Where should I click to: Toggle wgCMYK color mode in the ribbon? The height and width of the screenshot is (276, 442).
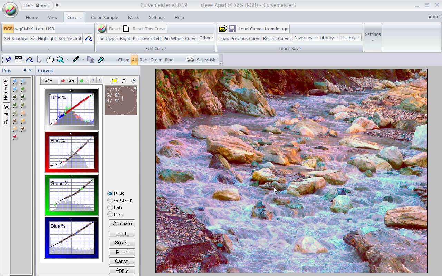[x=24, y=29]
